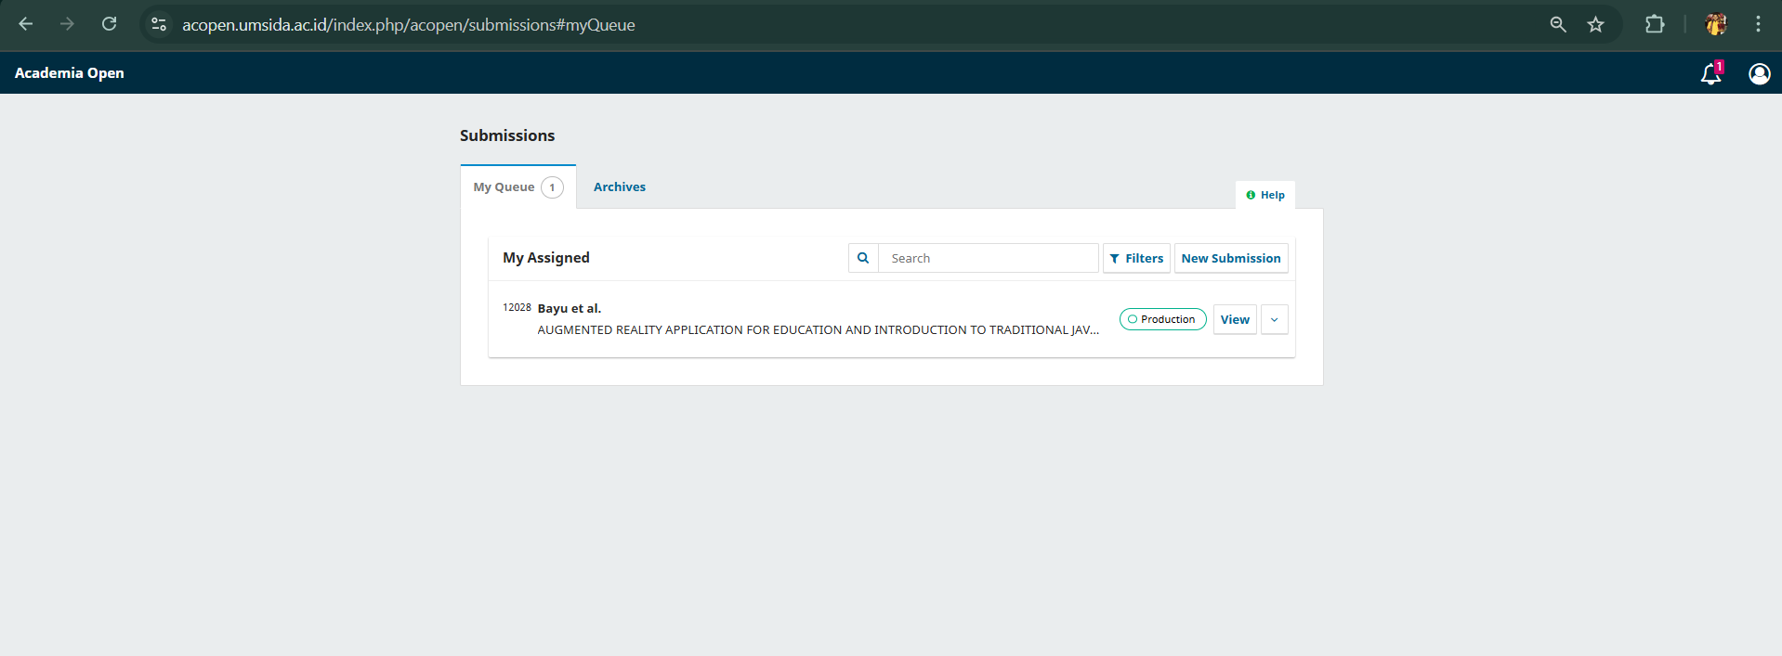Open the Help link
The width and height of the screenshot is (1782, 656).
coord(1265,195)
